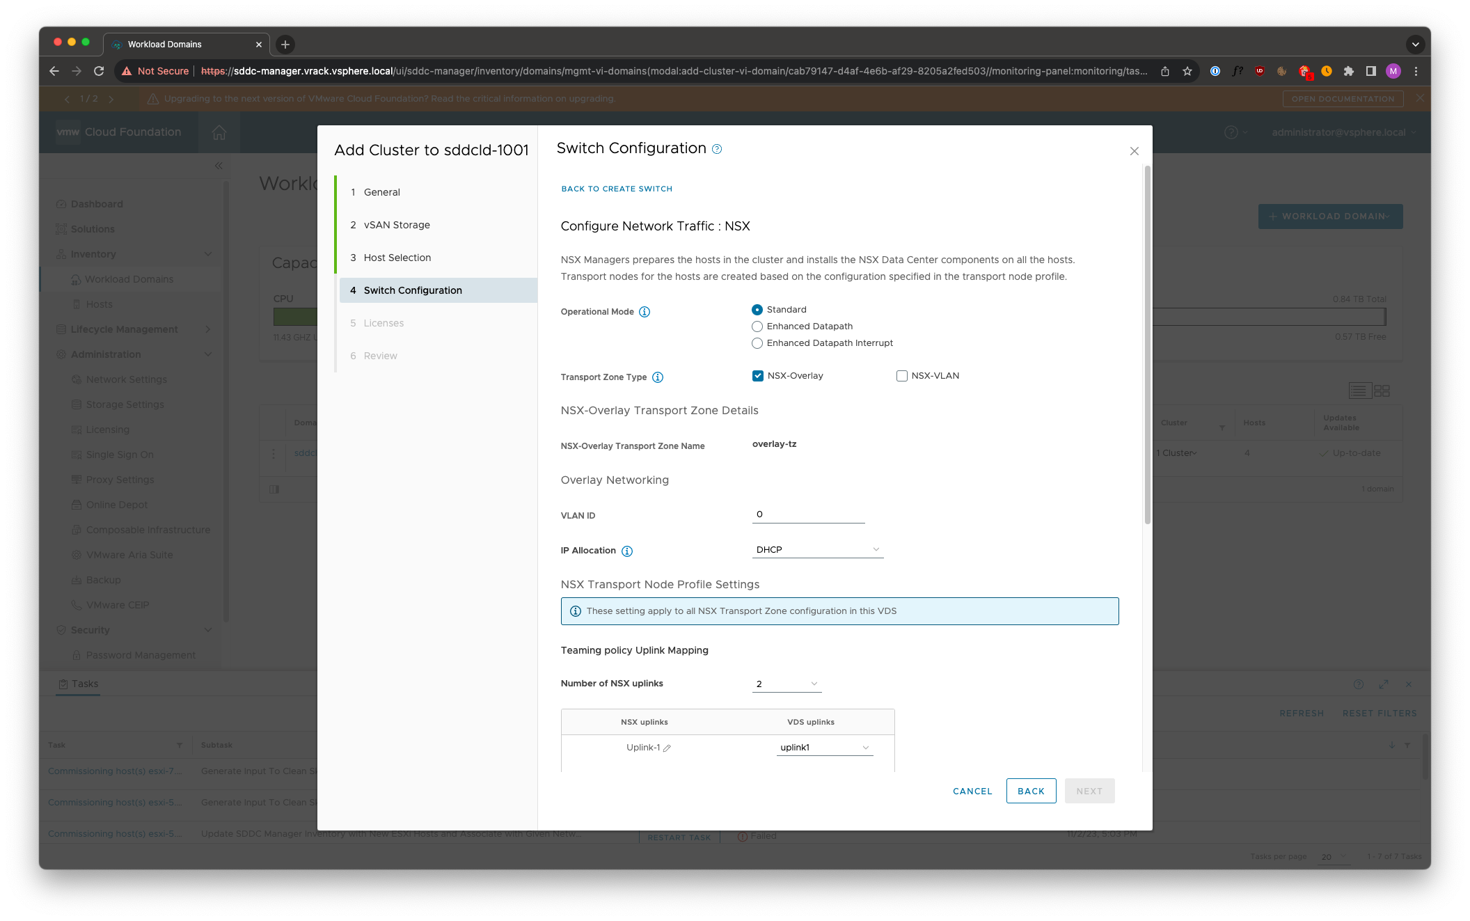Select Enhanced Datapath mode

pos(757,326)
